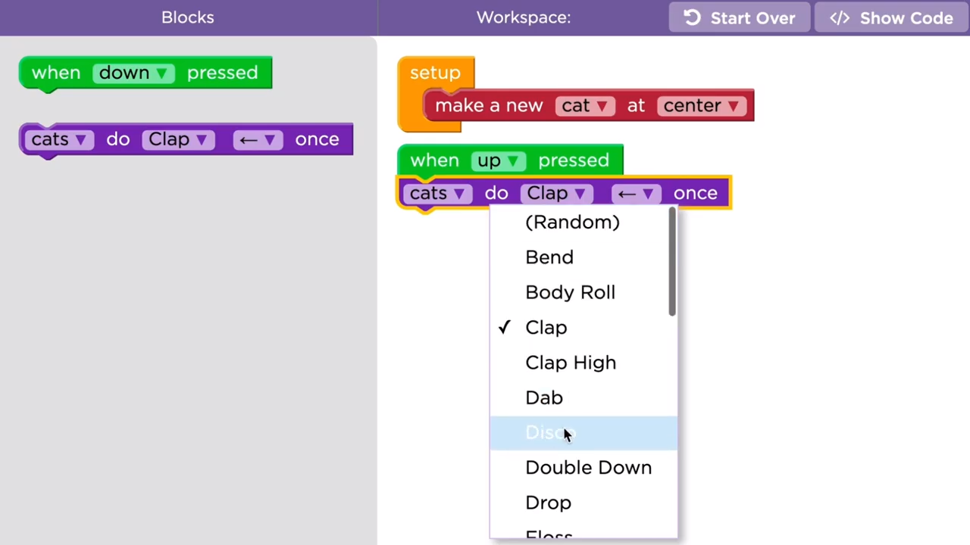
Task: Select the checked Clap option
Action: pyautogui.click(x=546, y=328)
